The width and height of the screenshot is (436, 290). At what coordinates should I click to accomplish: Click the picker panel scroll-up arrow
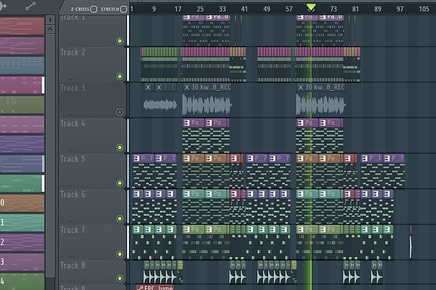[50, 29]
